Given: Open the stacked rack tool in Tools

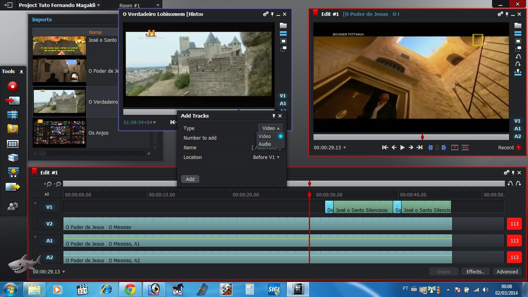Looking at the screenshot, I should [x=13, y=158].
